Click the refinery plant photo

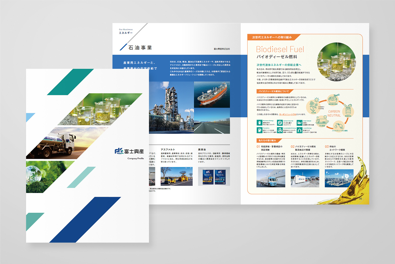click(171, 108)
